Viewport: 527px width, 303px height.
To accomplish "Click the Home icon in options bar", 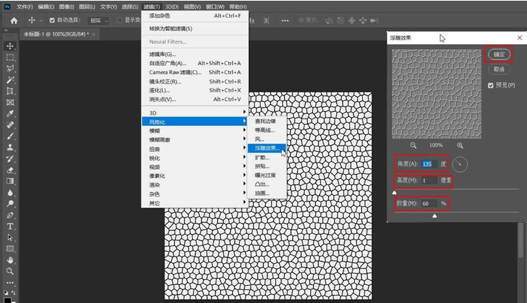I will tap(14, 21).
